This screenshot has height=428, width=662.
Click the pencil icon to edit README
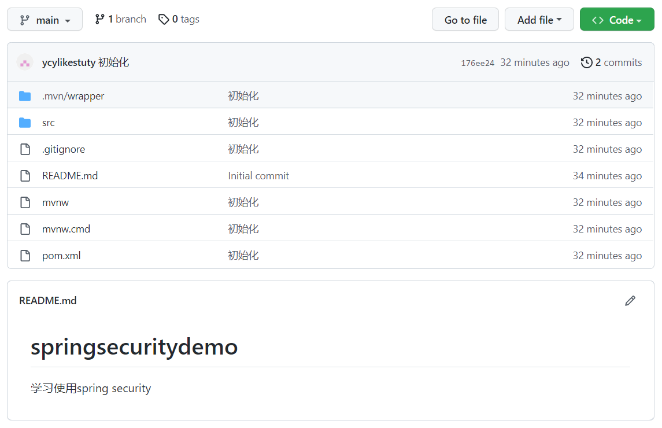pos(630,301)
